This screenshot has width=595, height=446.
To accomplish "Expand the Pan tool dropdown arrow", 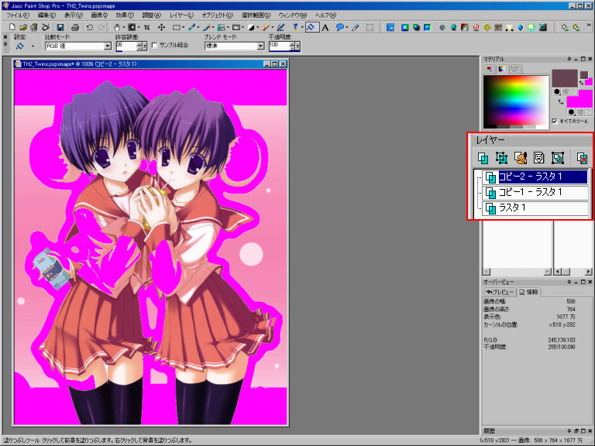I will (124, 27).
